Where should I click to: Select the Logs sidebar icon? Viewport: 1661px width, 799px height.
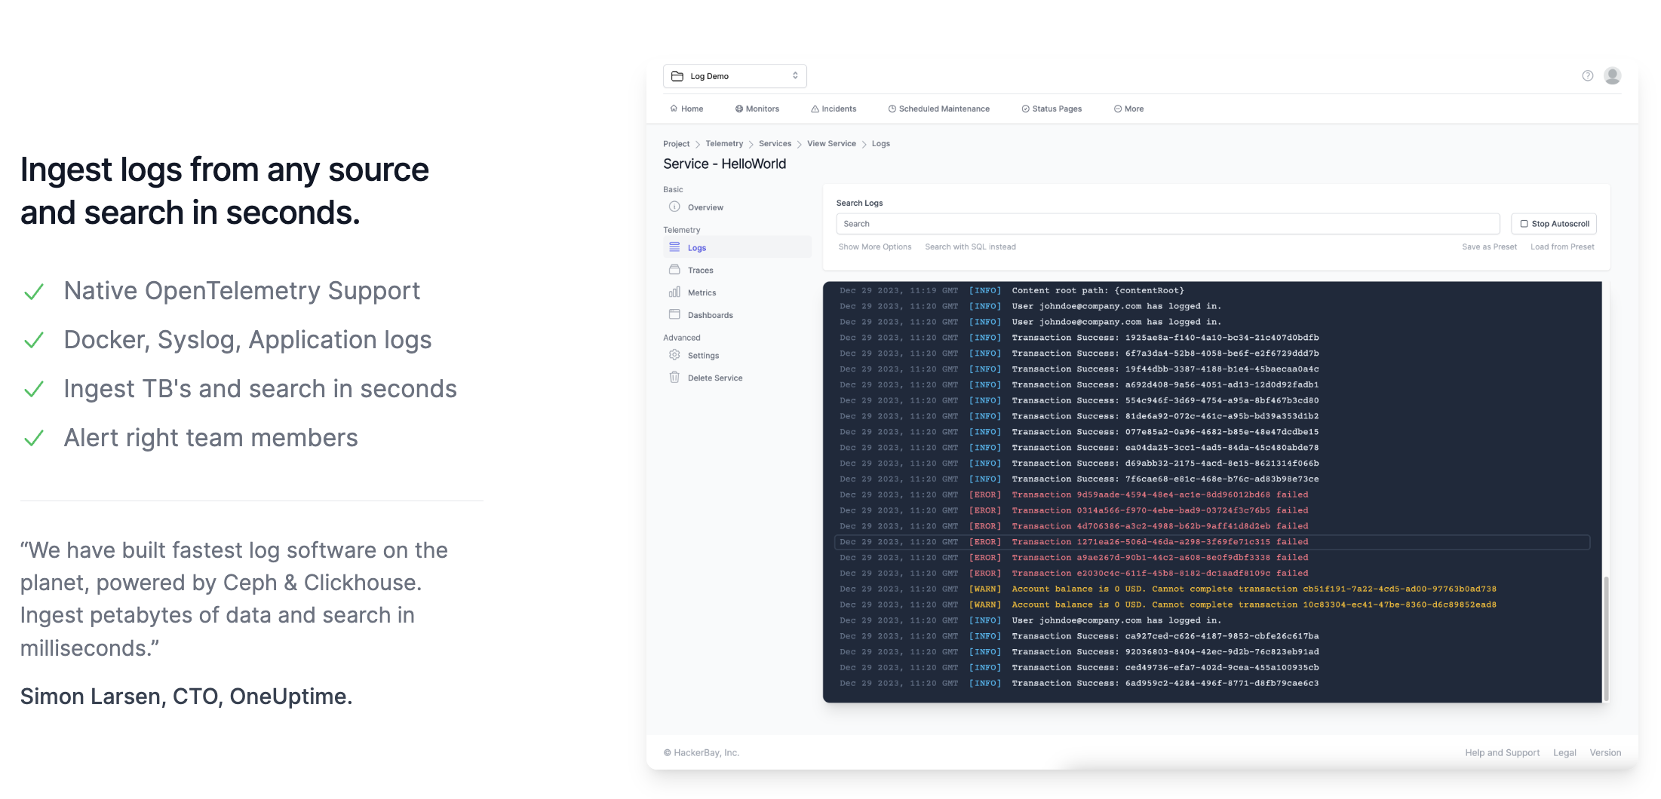[675, 247]
